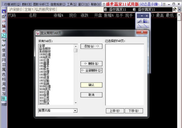This screenshot has width=182, height=128.
Task: Click the 取消 button
Action: click(x=91, y=95)
